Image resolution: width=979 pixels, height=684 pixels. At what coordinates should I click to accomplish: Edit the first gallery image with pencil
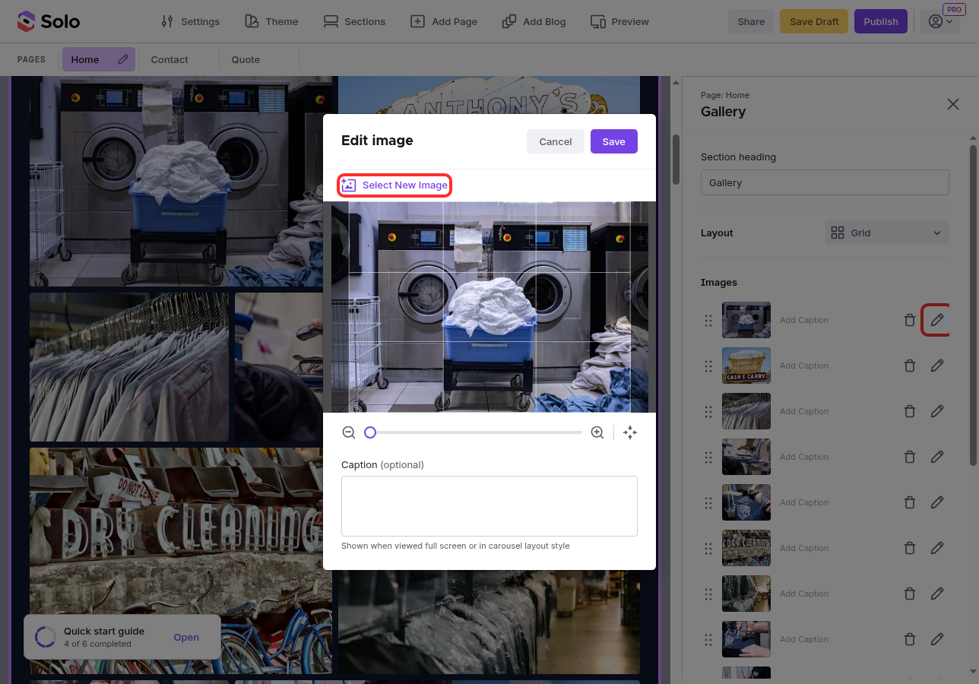(x=937, y=320)
